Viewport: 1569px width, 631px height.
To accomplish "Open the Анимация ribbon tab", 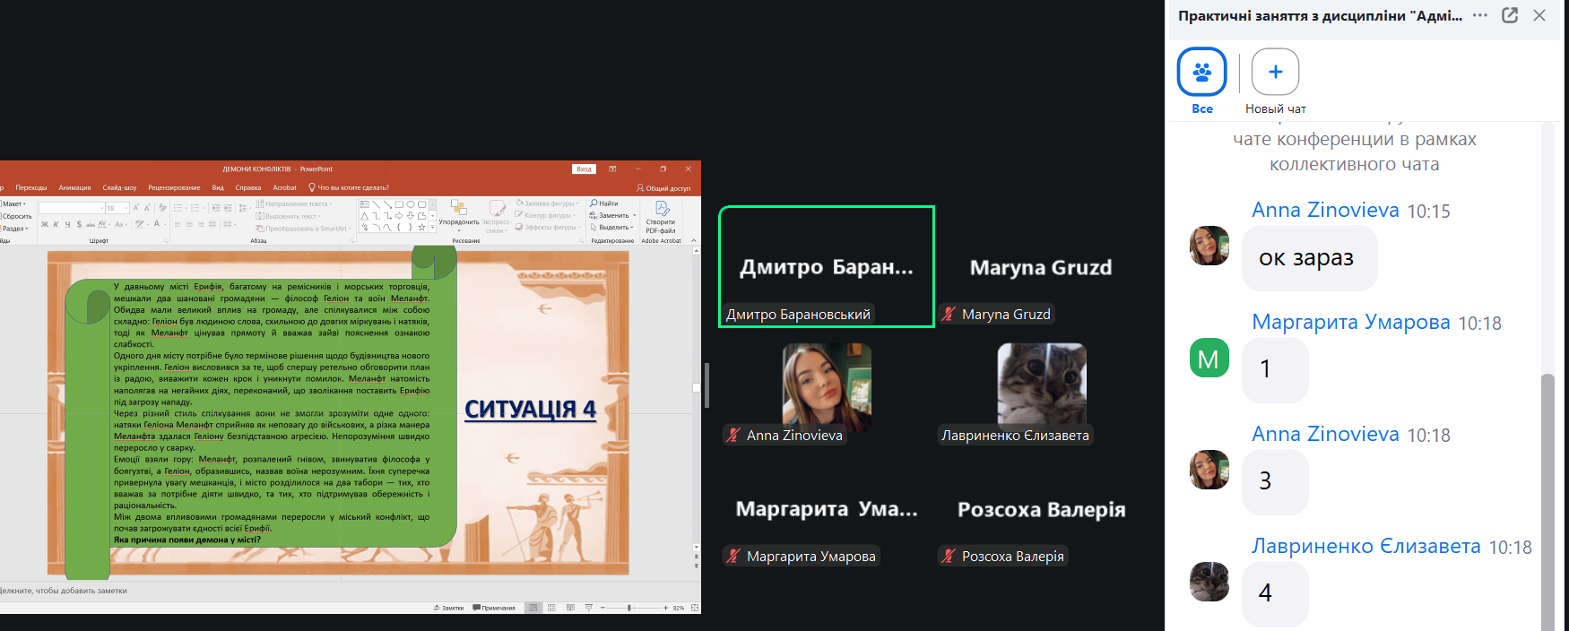I will (x=74, y=188).
